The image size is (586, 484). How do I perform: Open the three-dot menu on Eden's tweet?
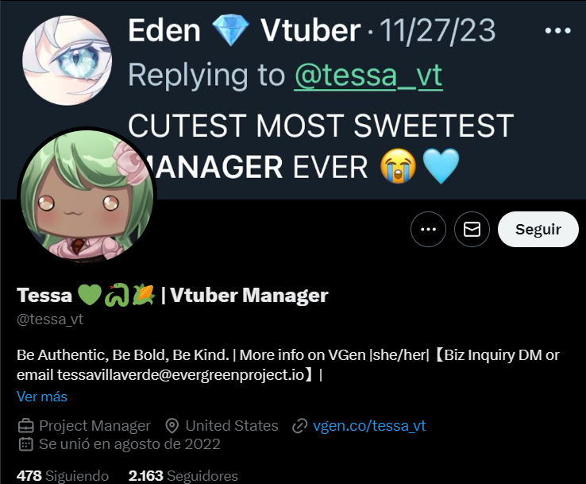click(557, 31)
